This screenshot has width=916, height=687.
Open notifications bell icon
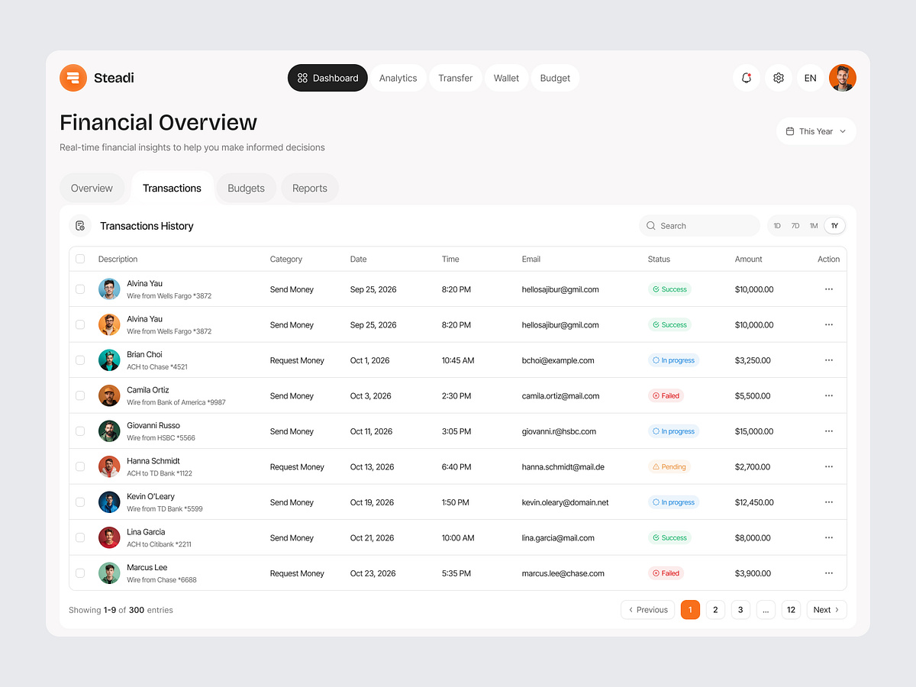(747, 78)
